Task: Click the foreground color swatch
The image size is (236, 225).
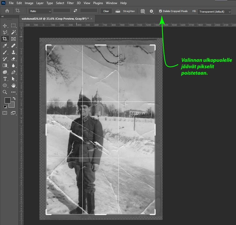Action: tap(7, 100)
